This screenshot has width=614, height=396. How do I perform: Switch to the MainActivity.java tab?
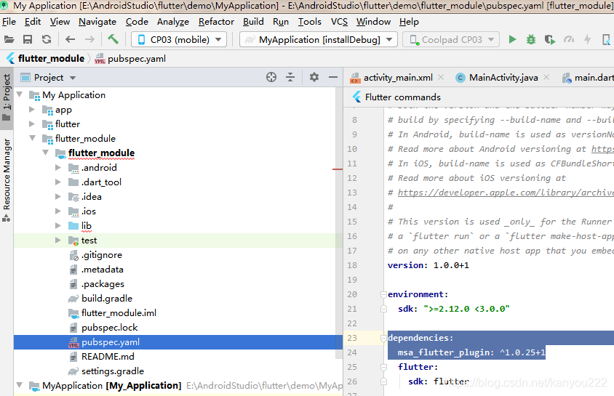(503, 78)
